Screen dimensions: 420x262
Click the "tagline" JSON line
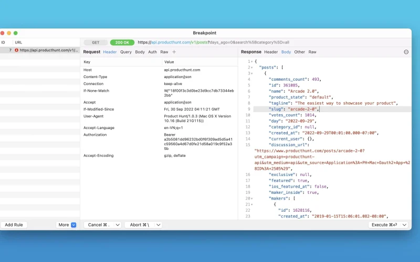click(x=333, y=103)
